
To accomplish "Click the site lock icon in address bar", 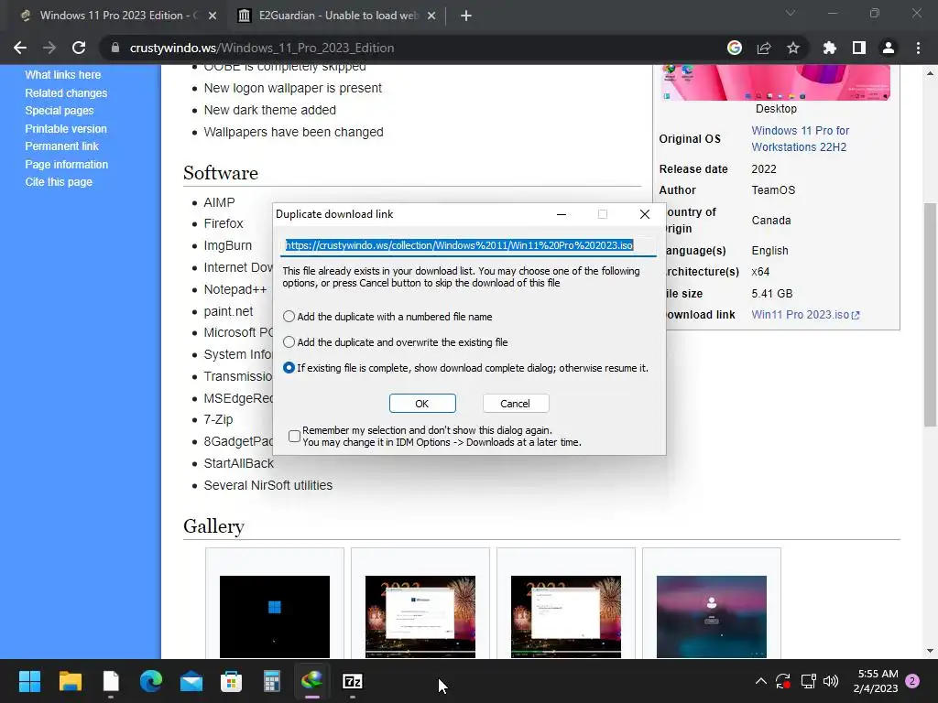I will pos(115,48).
